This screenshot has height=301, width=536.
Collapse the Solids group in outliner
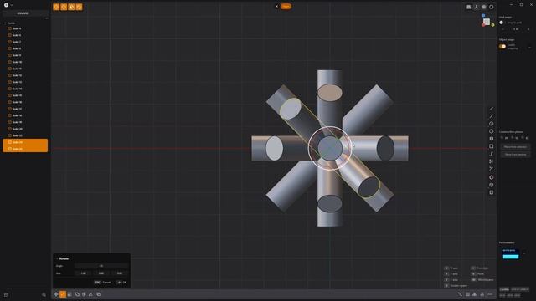pyautogui.click(x=6, y=23)
